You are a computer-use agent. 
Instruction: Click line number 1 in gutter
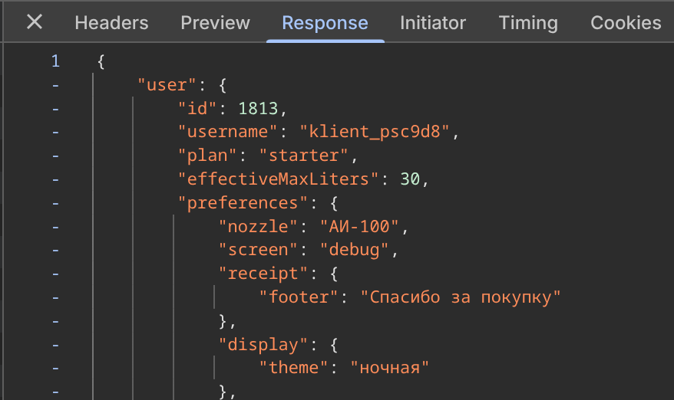click(55, 61)
